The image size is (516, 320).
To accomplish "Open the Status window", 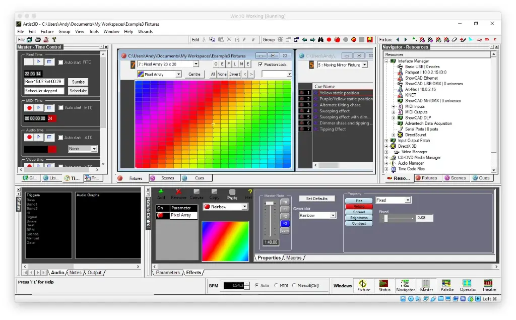I will tap(384, 286).
